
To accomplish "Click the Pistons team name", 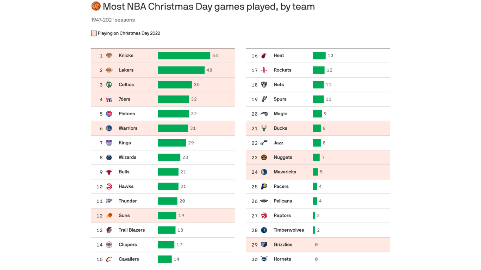I will (127, 114).
